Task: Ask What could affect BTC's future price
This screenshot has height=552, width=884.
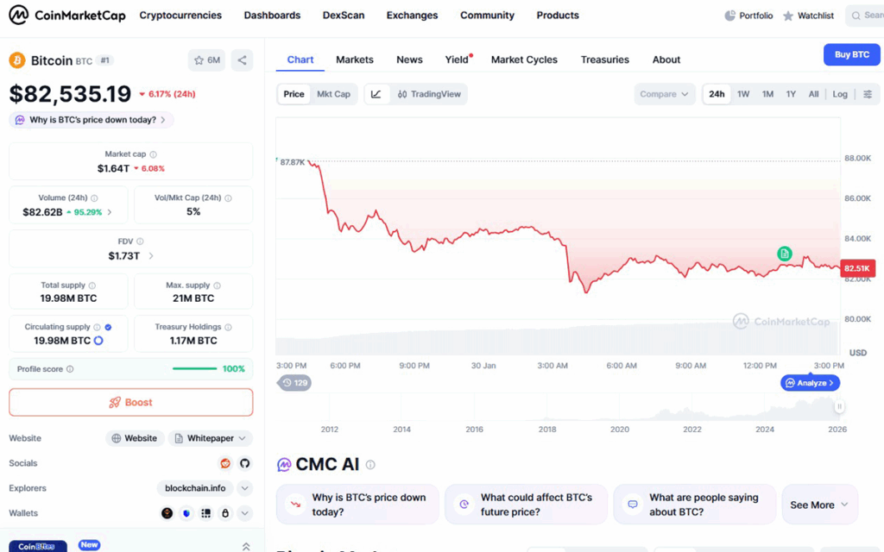Action: point(526,505)
